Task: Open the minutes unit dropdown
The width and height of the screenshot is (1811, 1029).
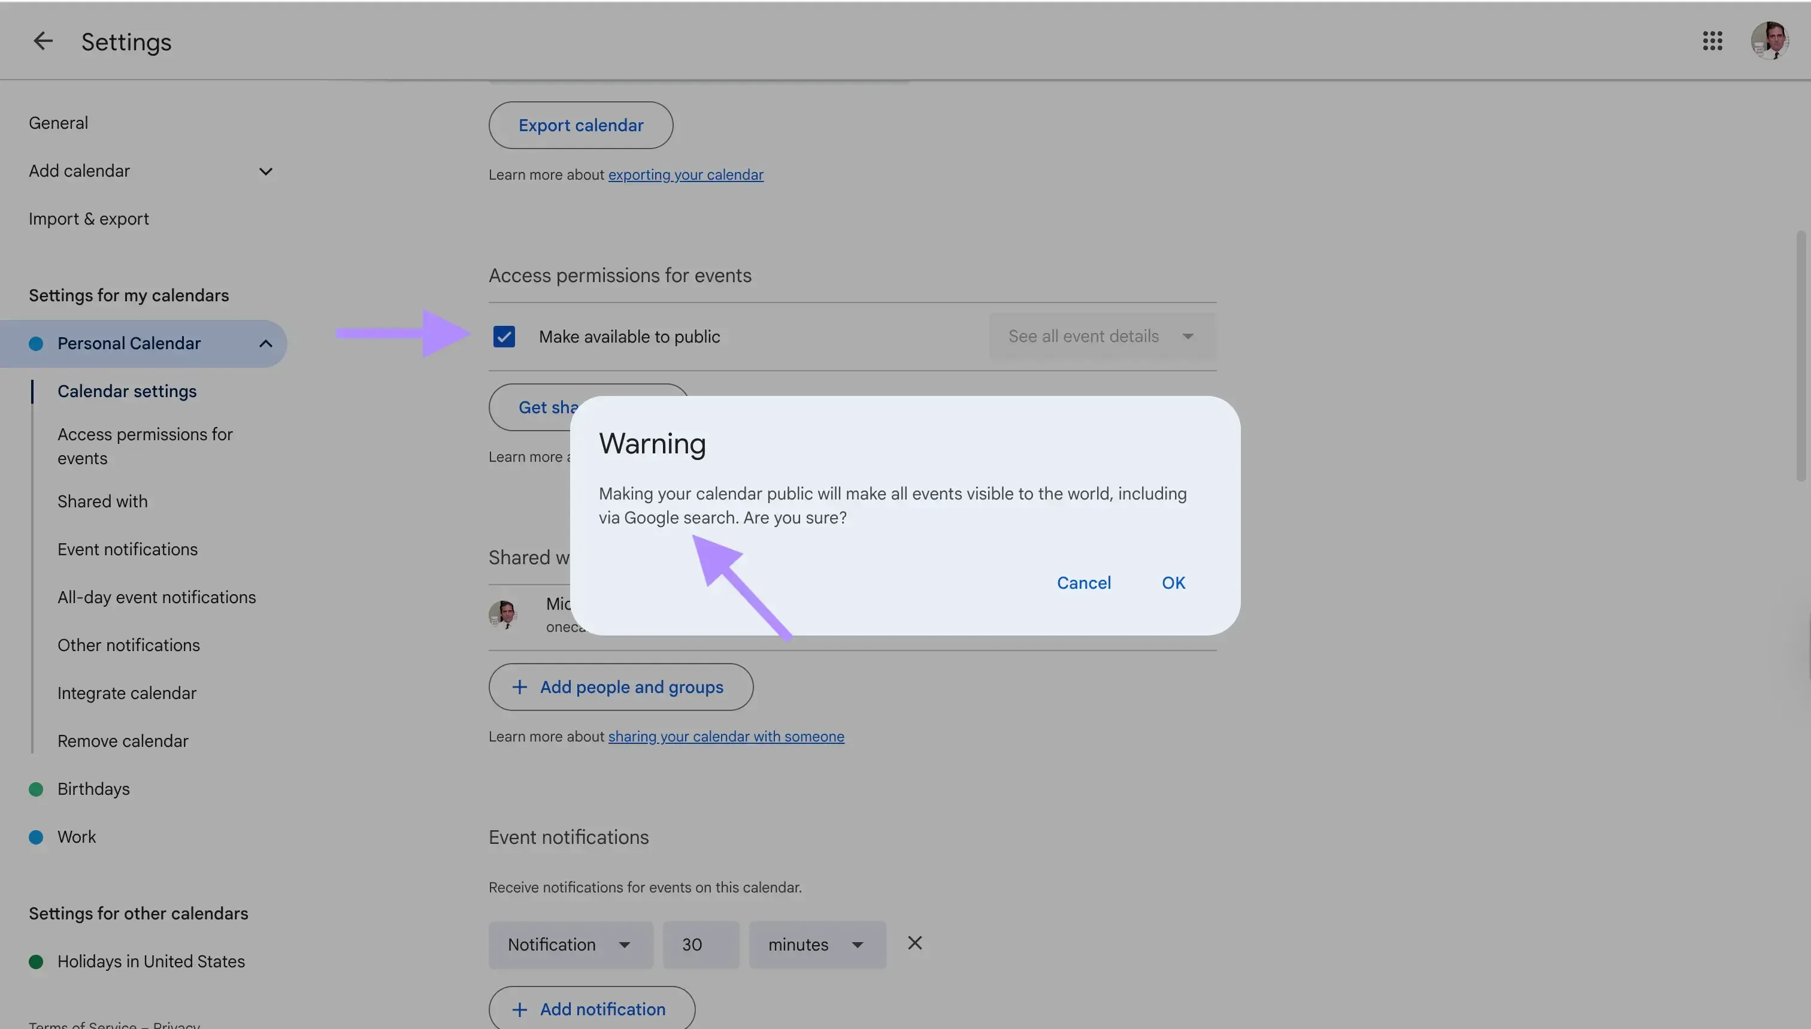Action: point(816,944)
